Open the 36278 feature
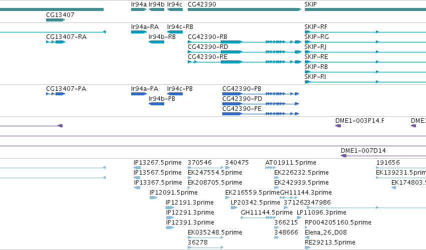Viewport: 426px width, 250px height. pos(205,248)
